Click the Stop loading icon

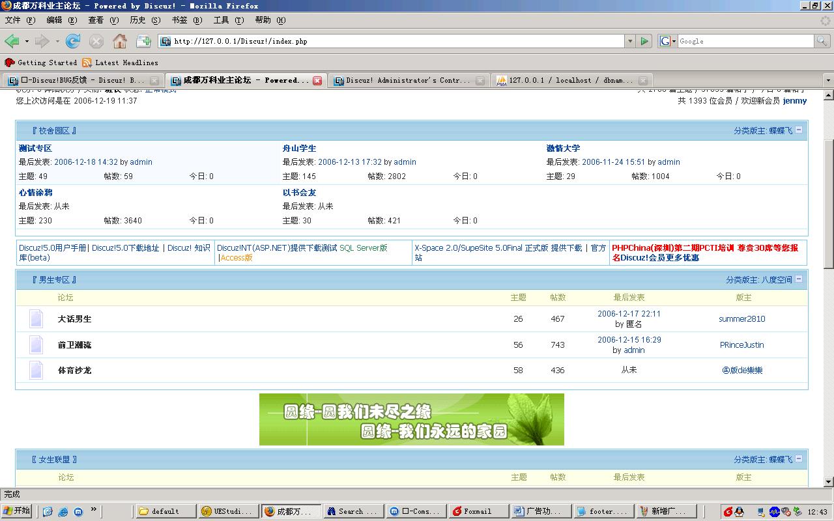96,41
